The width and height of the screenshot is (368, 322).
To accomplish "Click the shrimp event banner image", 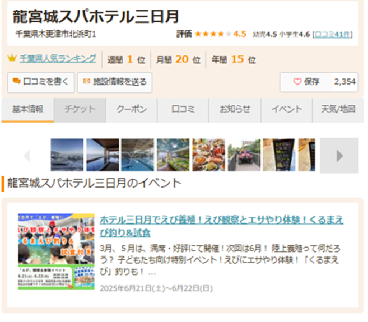I will pyautogui.click(x=56, y=251).
